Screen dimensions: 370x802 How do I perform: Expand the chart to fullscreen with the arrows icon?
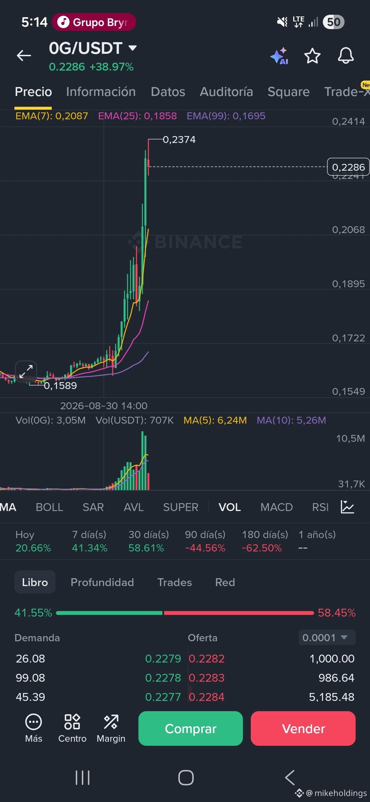click(x=26, y=372)
